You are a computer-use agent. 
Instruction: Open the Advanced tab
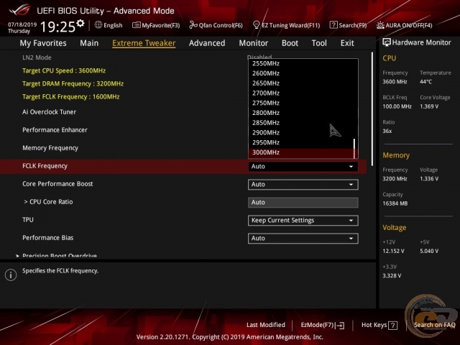coord(207,43)
